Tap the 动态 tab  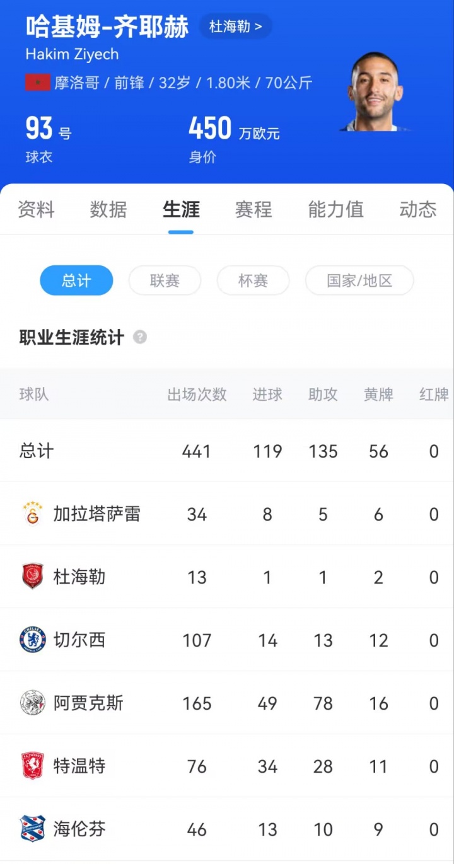point(418,209)
